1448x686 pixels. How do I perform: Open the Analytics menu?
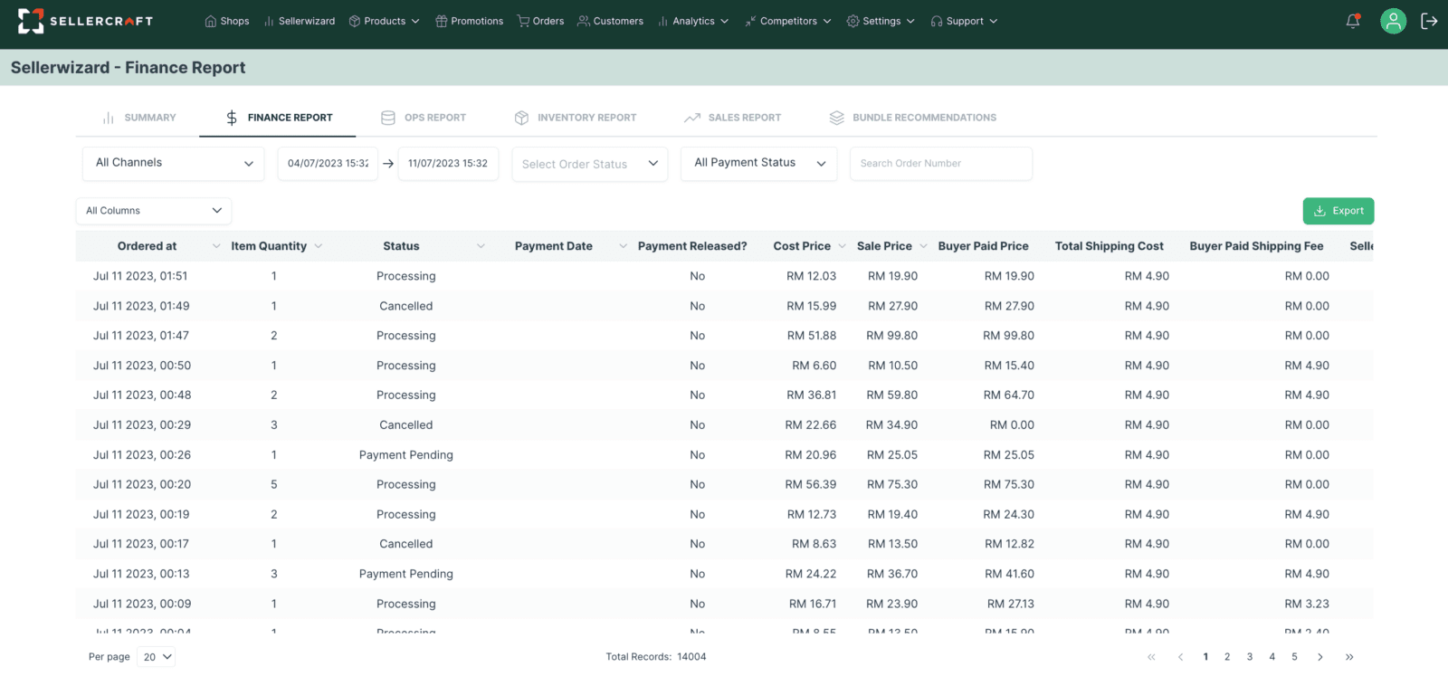pyautogui.click(x=693, y=21)
